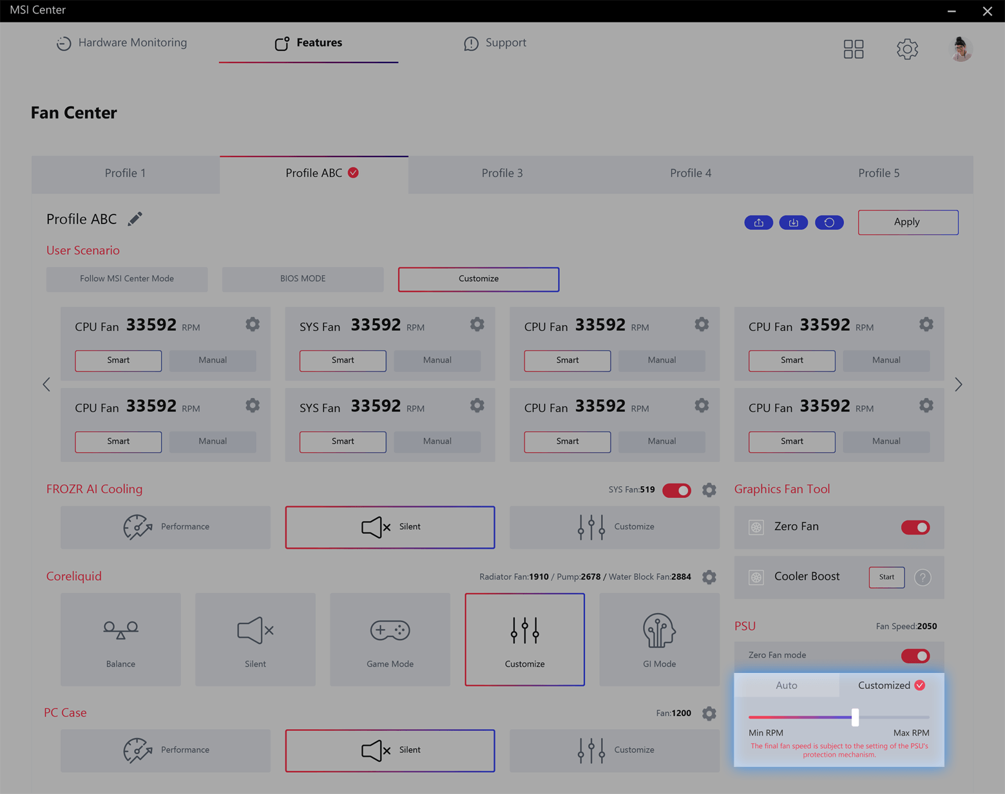This screenshot has height=794, width=1005.
Task: Open Cooler Boost help question mark
Action: [x=923, y=577]
